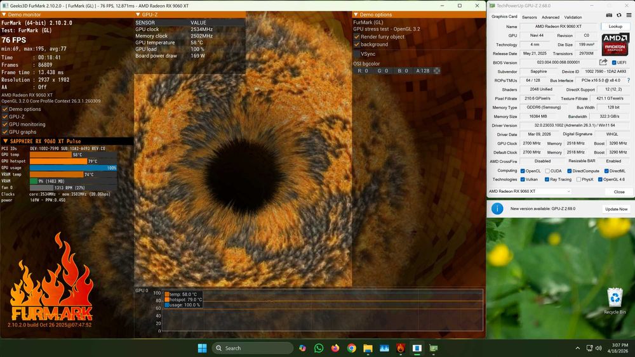
Task: Open network status tray icon
Action: [590, 348]
